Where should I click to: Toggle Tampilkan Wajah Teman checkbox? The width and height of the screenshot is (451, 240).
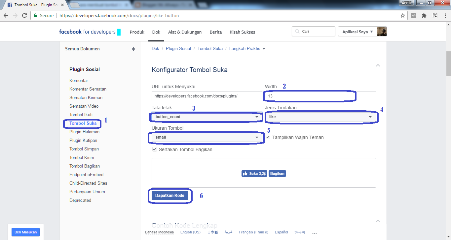click(268, 137)
